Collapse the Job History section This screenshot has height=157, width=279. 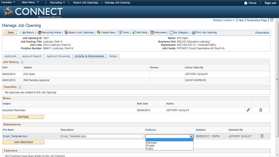(x=22, y=62)
